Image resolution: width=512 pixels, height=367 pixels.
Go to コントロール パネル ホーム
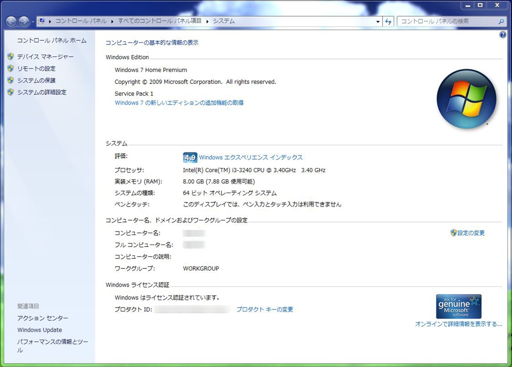pyautogui.click(x=51, y=40)
